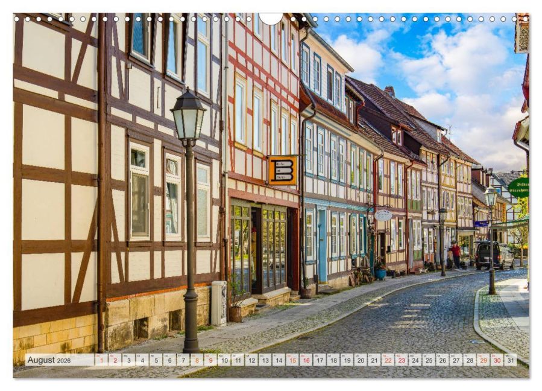Click the small blue street sign
542x391 pixels.
tap(481, 224)
